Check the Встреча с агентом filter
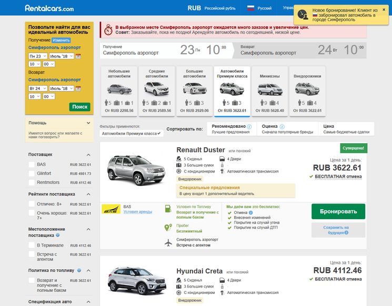The image size is (392, 306). pos(32,254)
